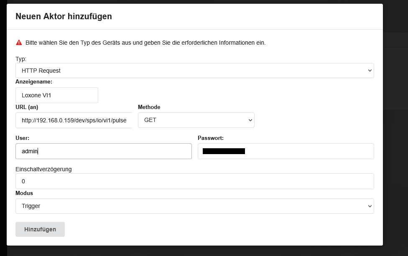Click the red warning triangle icon
The height and width of the screenshot is (256, 408).
[x=19, y=43]
